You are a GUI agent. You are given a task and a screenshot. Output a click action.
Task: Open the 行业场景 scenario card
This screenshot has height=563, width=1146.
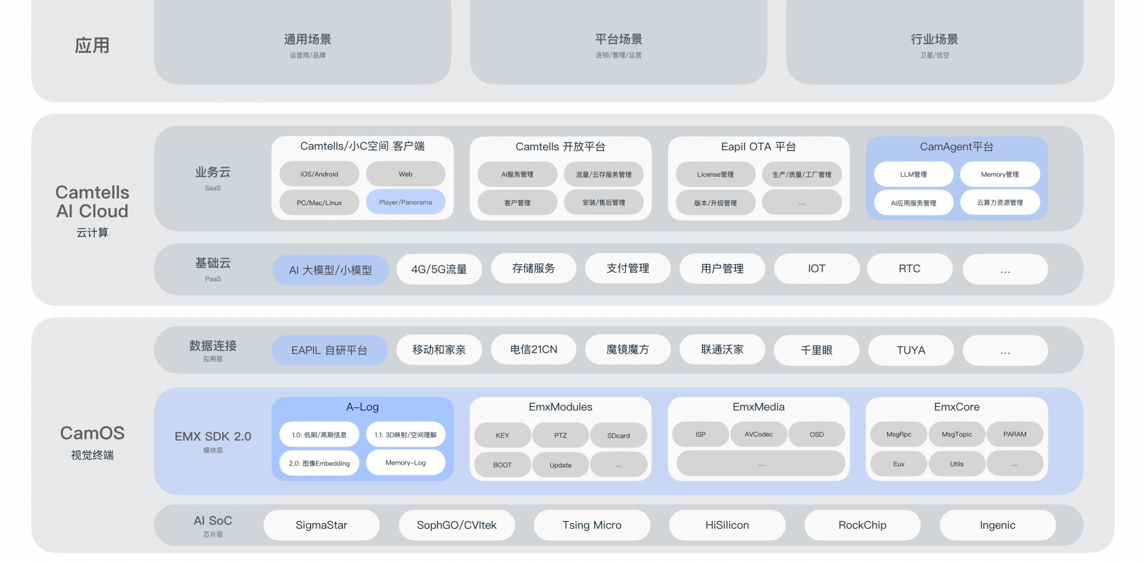pyautogui.click(x=934, y=42)
